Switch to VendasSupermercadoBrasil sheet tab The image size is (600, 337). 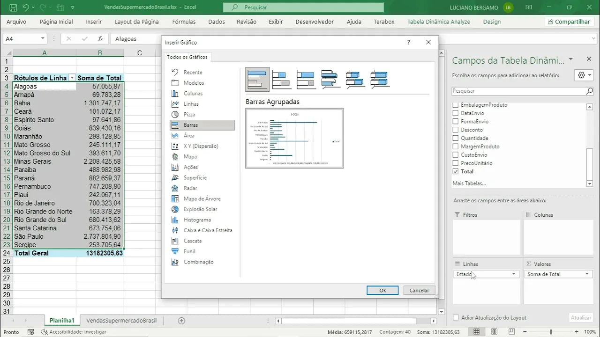(x=121, y=321)
